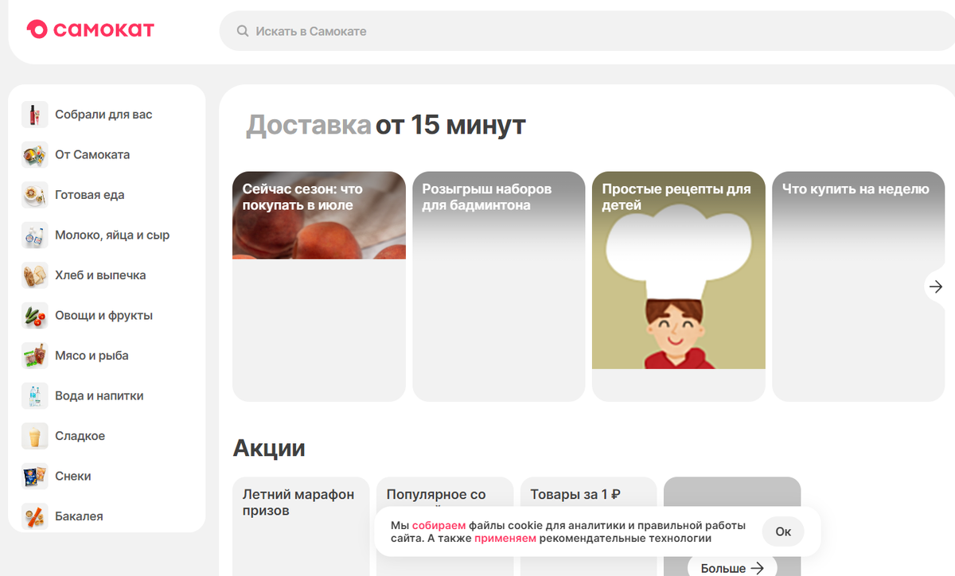This screenshot has height=576, width=955.
Task: Open 'Снеки' using the chips icon
Action: pyautogui.click(x=35, y=476)
